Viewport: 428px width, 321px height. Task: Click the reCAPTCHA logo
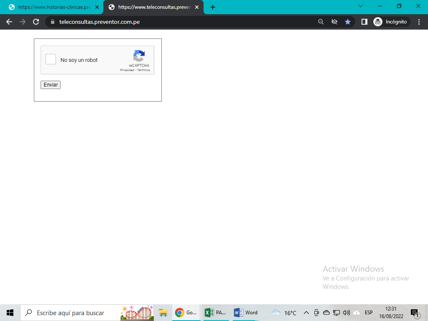[139, 56]
